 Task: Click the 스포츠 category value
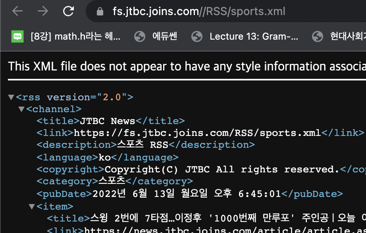pyautogui.click(x=112, y=181)
